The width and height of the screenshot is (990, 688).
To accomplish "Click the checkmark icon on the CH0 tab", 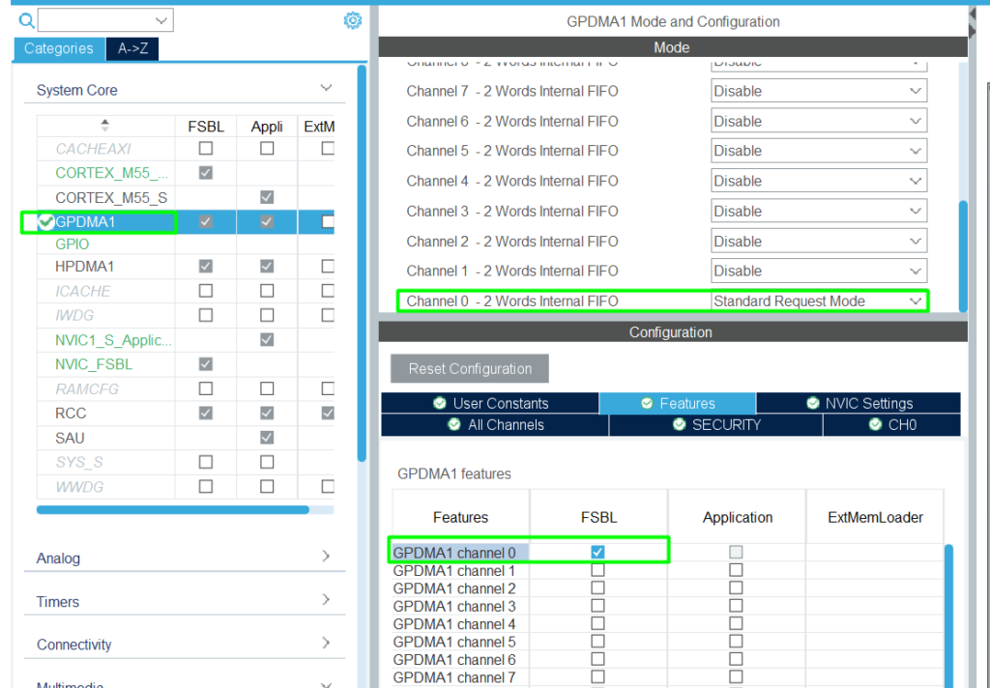I will click(x=875, y=425).
